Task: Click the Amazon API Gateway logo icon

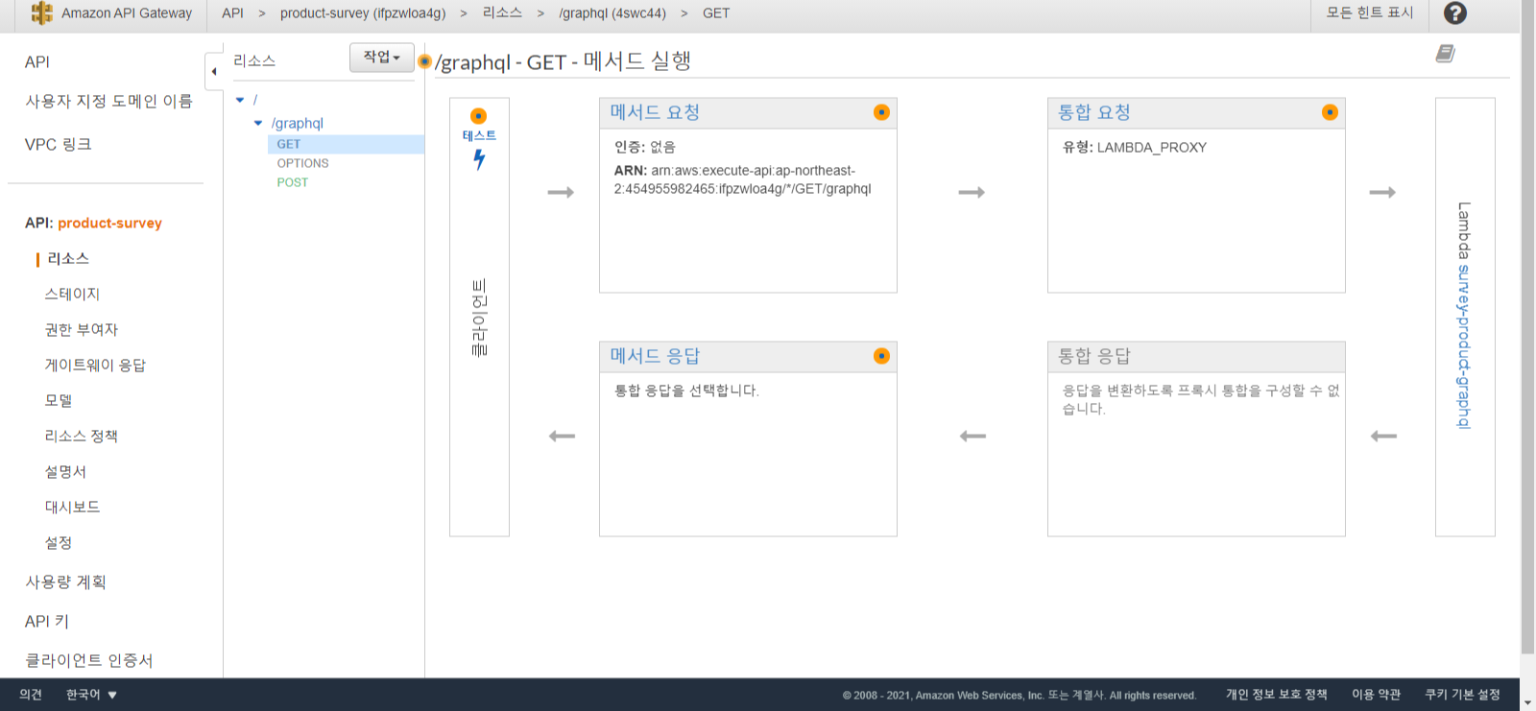Action: (42, 12)
